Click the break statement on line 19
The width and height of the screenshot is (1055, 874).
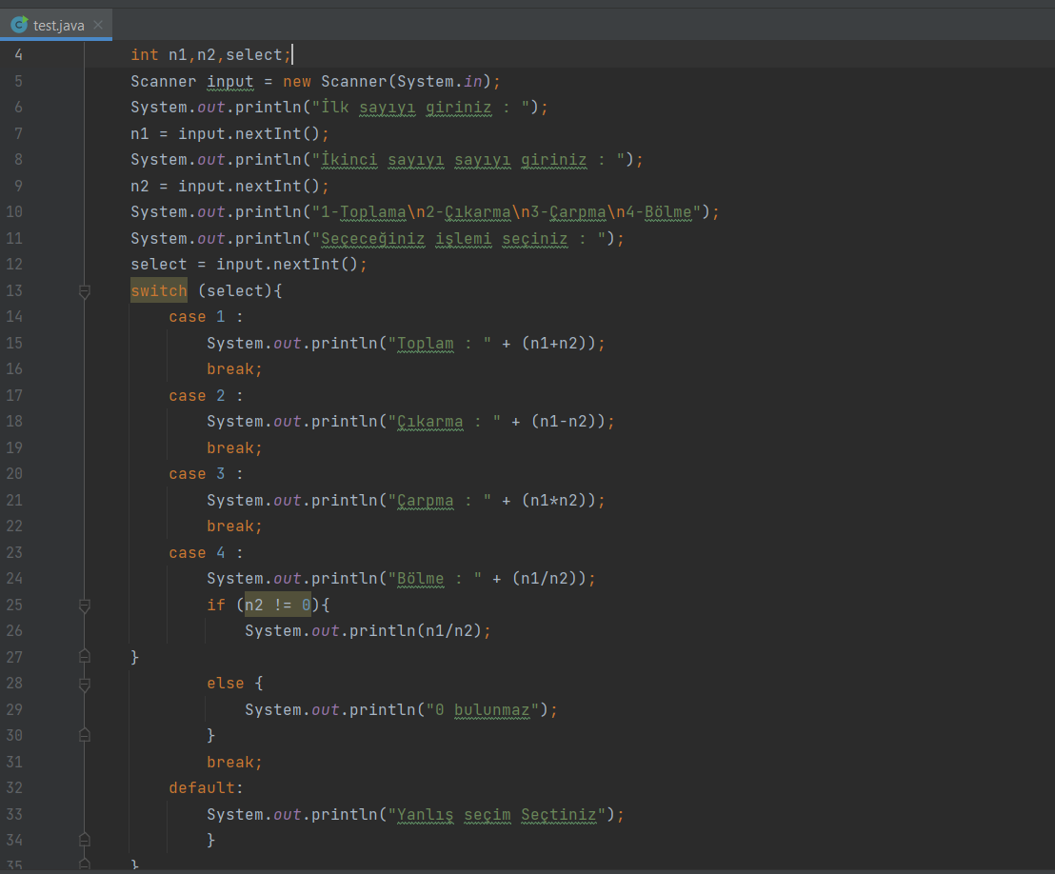[x=234, y=448]
